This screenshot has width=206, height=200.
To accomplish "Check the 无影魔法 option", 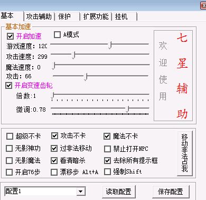I will tap(9, 161).
